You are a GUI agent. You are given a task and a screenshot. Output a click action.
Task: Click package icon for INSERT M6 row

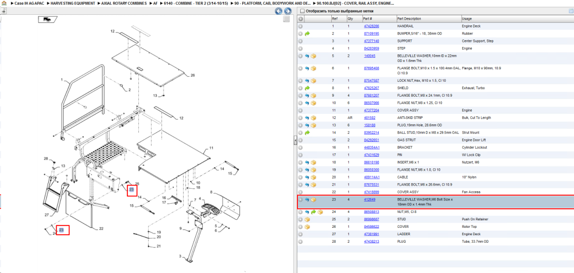[x=313, y=163]
